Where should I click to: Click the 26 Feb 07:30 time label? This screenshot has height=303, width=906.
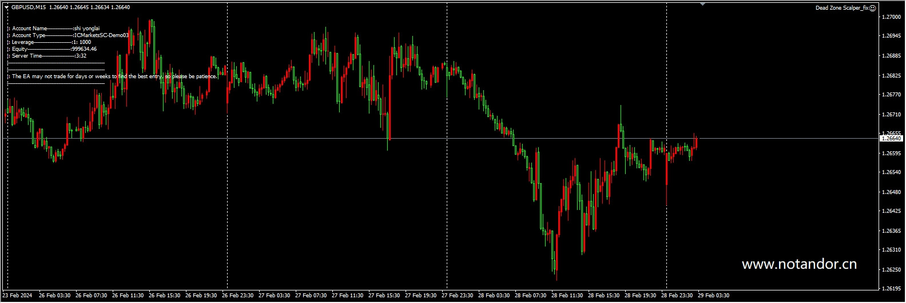click(x=92, y=296)
